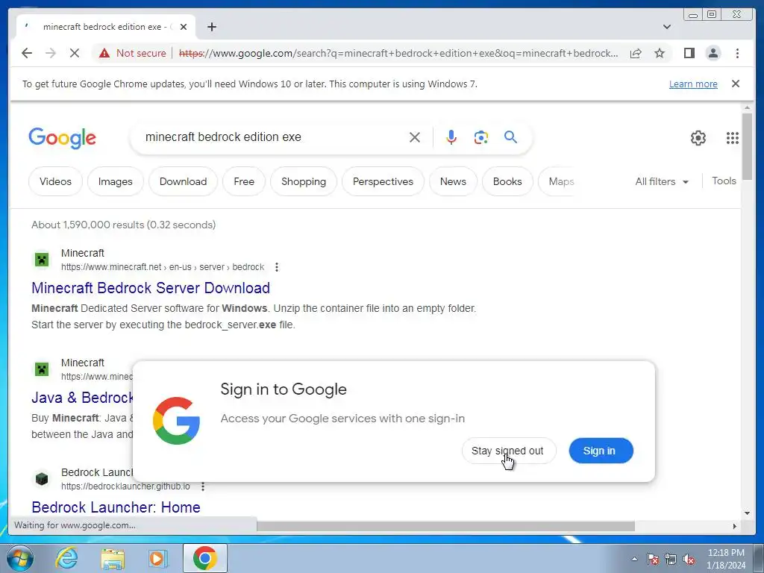The width and height of the screenshot is (764, 573).
Task: Open a new tab
Action: [x=211, y=27]
